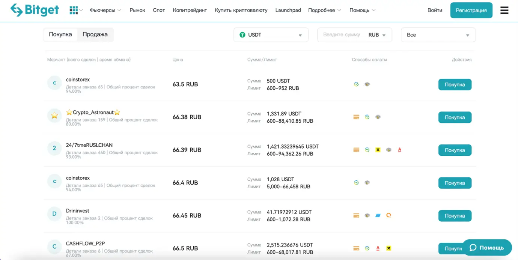Open the Помощь chat widget
Viewport: 518px width, 260px height.
click(487, 248)
